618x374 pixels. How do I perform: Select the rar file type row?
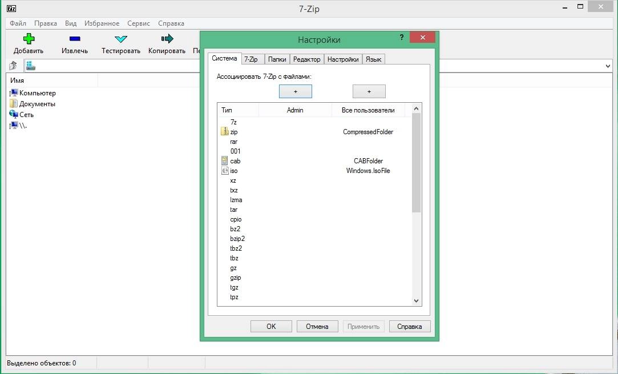(x=314, y=141)
